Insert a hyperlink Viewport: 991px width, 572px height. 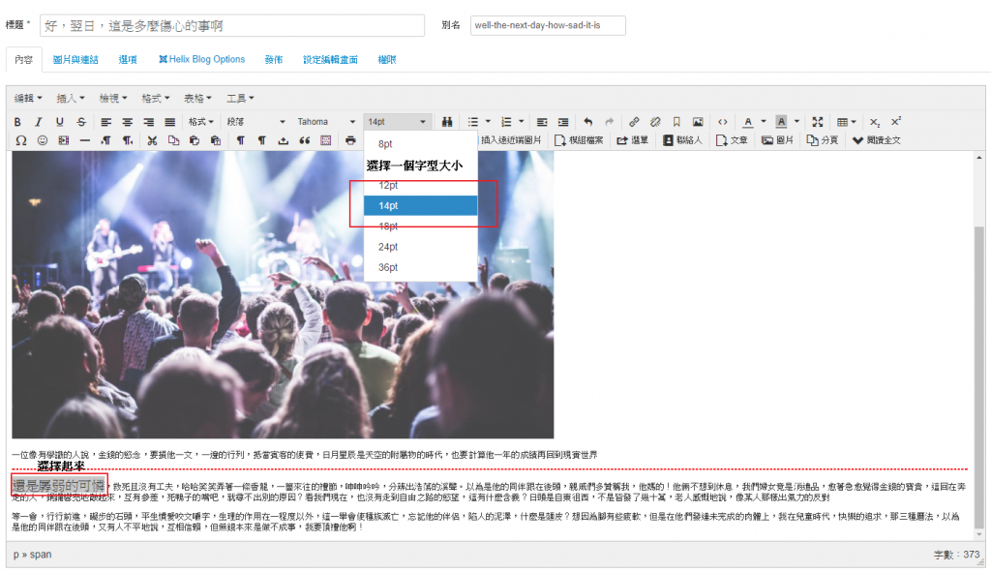(x=633, y=122)
